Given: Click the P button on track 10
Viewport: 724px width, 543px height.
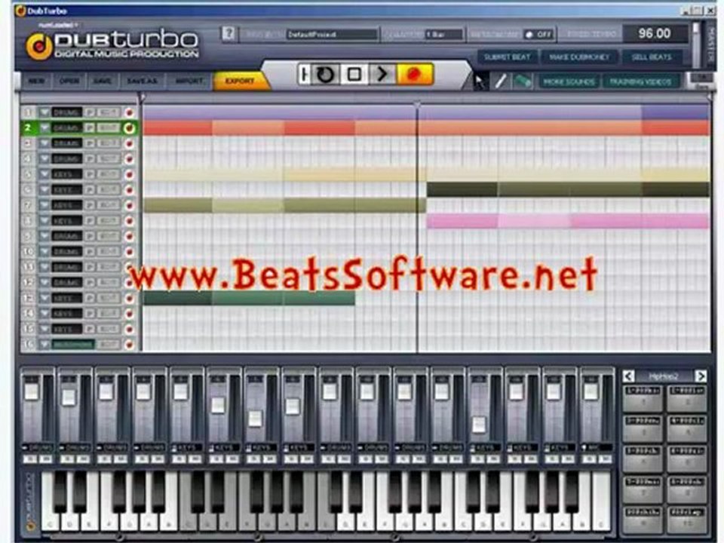Looking at the screenshot, I should [x=90, y=252].
